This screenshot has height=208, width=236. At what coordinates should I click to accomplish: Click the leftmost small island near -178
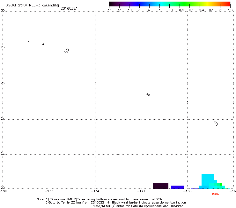tap(28, 41)
